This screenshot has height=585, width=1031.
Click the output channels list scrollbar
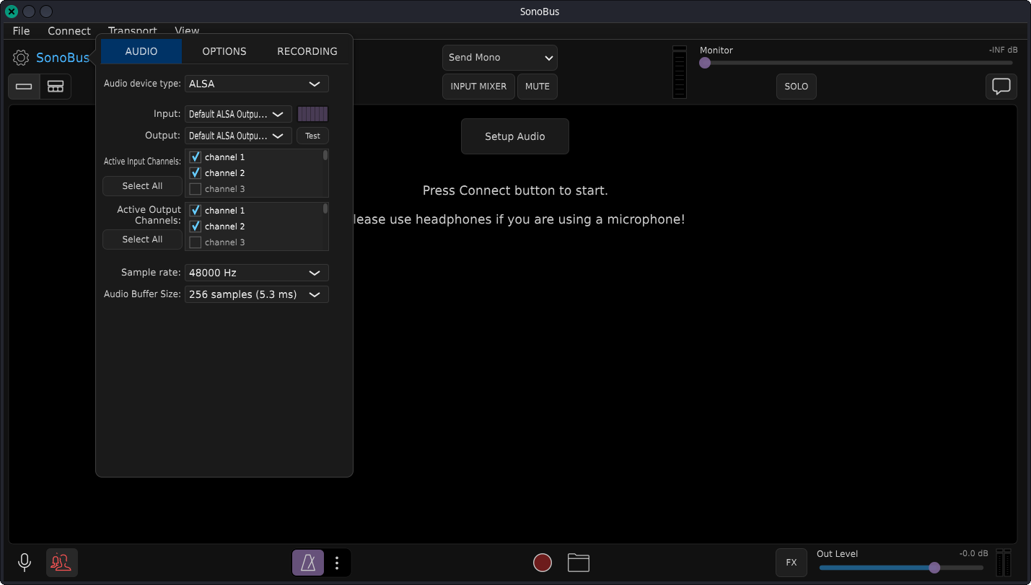[x=325, y=208]
